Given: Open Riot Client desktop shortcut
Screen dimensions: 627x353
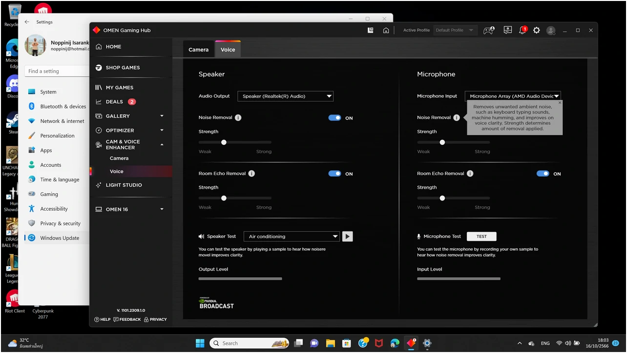Looking at the screenshot, I should tap(15, 302).
